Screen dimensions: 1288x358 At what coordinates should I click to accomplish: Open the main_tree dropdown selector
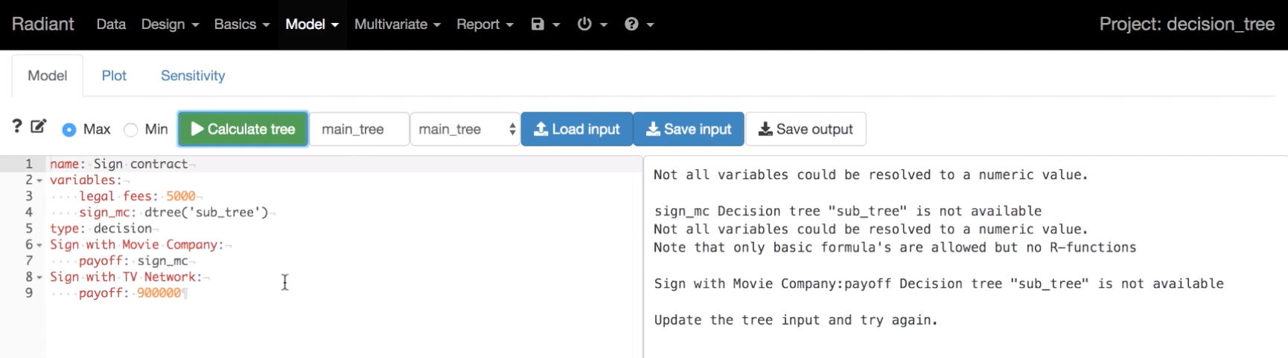coord(465,129)
